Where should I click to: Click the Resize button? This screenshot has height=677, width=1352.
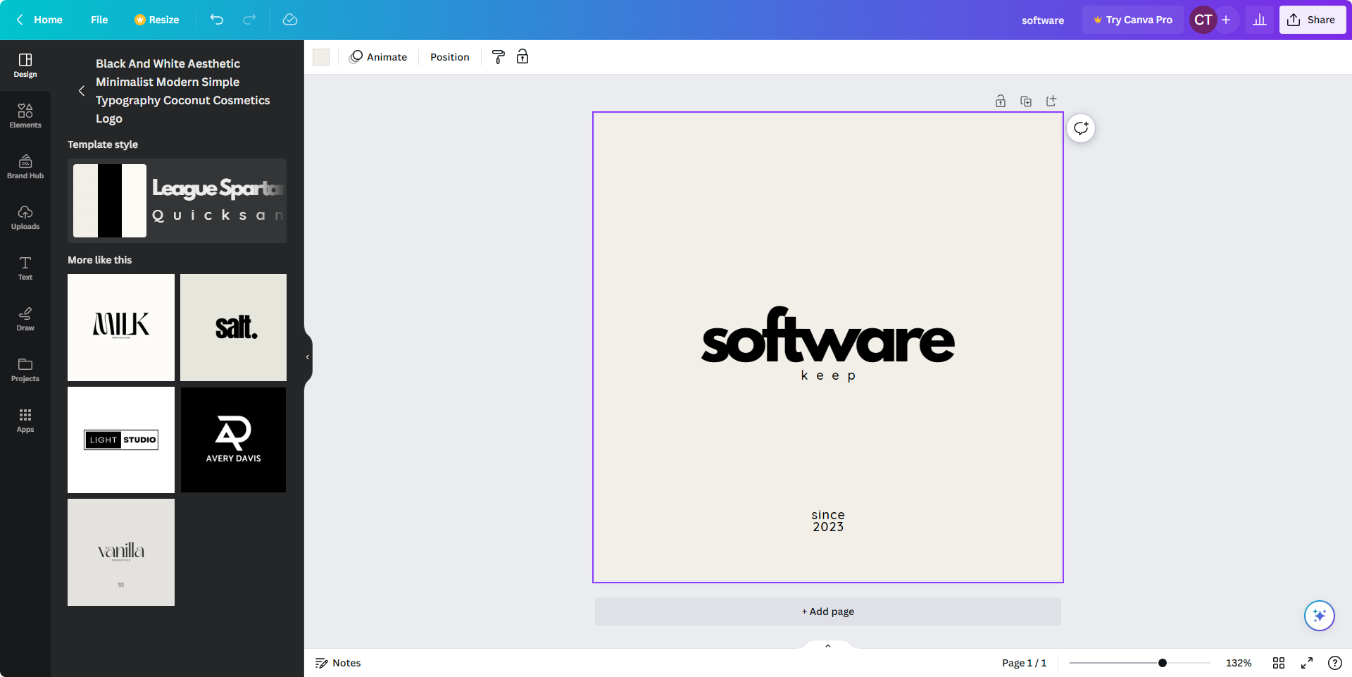click(x=156, y=20)
